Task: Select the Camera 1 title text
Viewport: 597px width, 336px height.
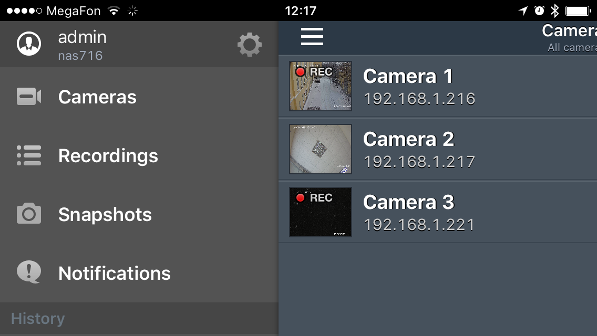Action: [408, 77]
